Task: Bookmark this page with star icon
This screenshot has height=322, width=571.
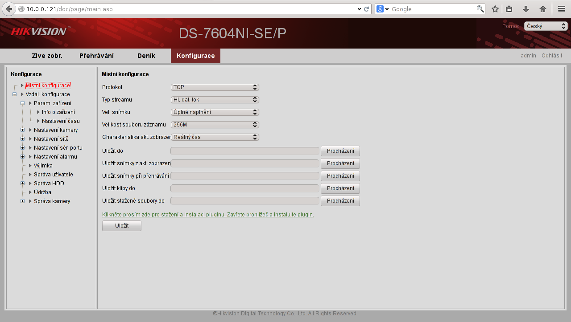Action: click(495, 9)
